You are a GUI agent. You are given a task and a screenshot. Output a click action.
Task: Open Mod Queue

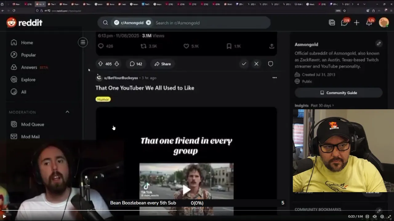coord(32,124)
